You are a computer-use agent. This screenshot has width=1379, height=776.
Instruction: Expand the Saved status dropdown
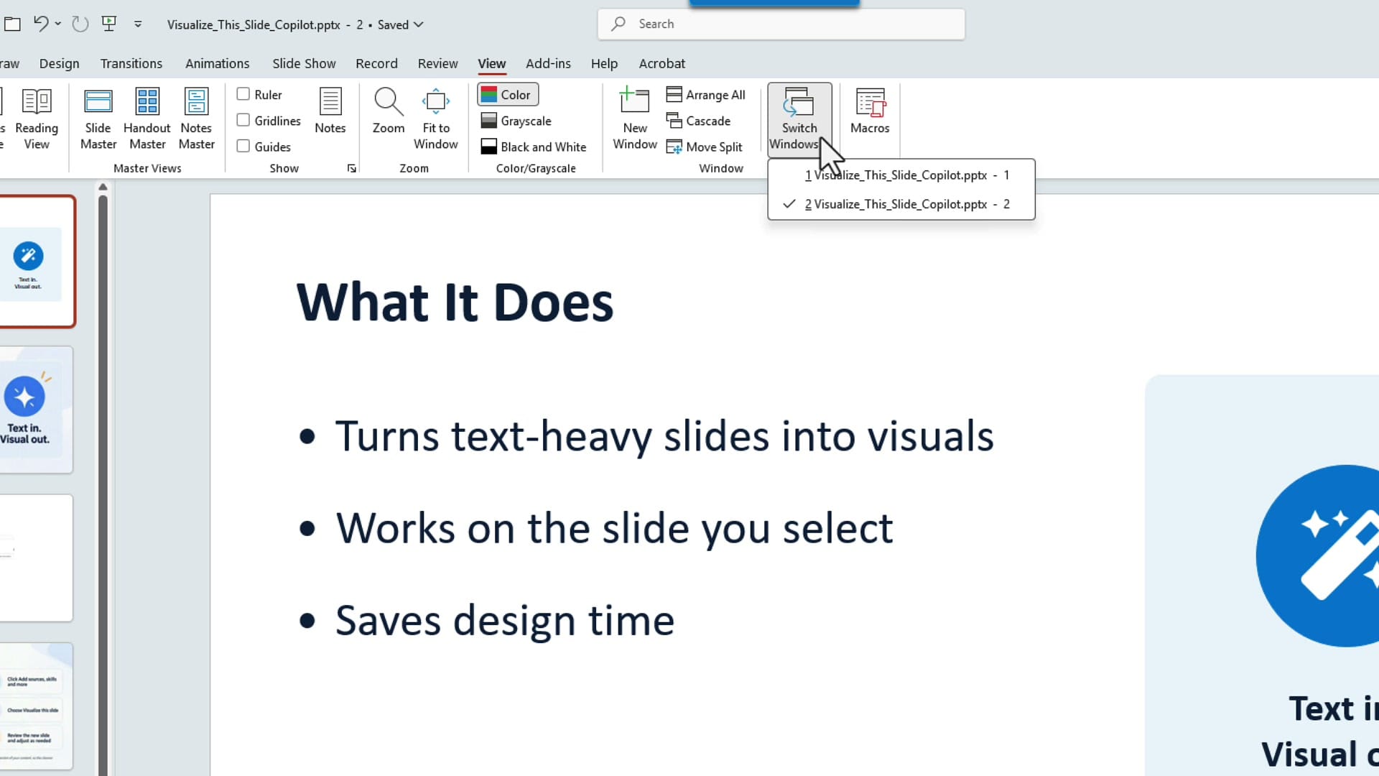(418, 24)
